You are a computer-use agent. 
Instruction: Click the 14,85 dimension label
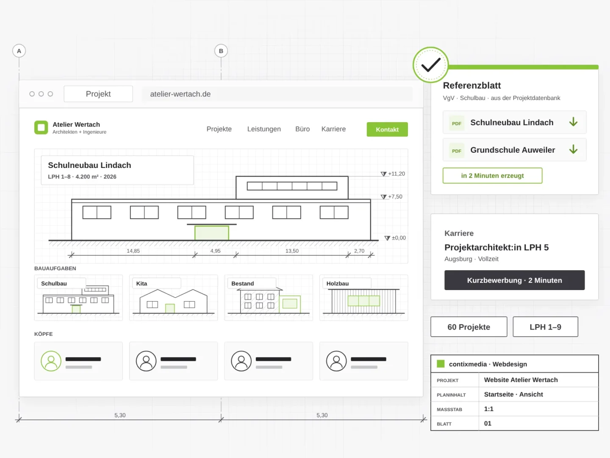point(133,251)
